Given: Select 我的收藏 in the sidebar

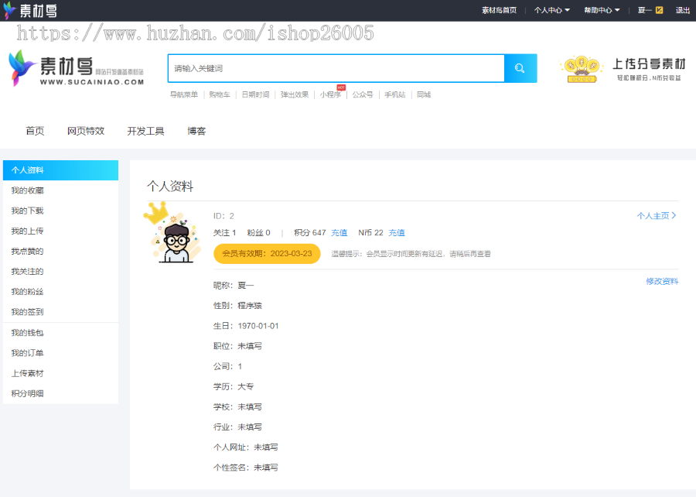Looking at the screenshot, I should point(28,190).
